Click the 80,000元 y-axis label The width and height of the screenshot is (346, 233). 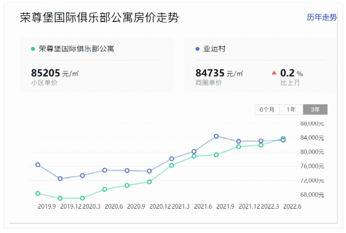(312, 152)
